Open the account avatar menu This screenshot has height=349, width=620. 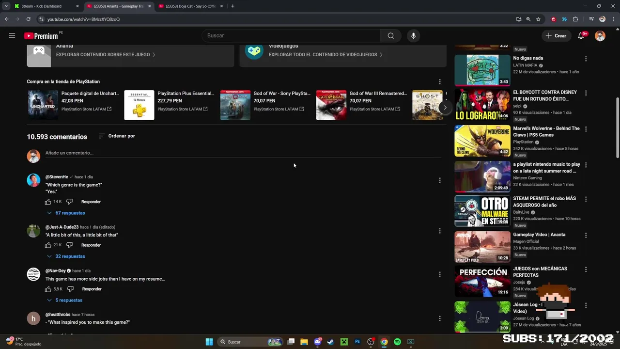(600, 35)
